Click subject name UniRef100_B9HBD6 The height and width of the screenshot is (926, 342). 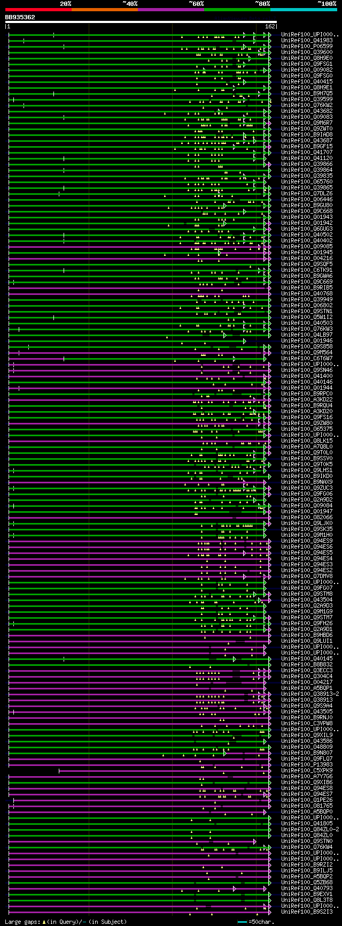point(307,635)
